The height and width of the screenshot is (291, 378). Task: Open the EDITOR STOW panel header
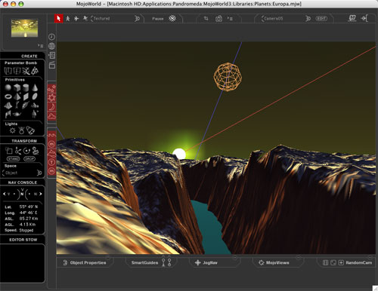pos(23,240)
